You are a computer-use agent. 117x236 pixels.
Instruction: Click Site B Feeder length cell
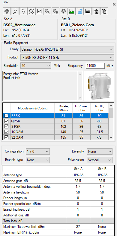click(102, 198)
